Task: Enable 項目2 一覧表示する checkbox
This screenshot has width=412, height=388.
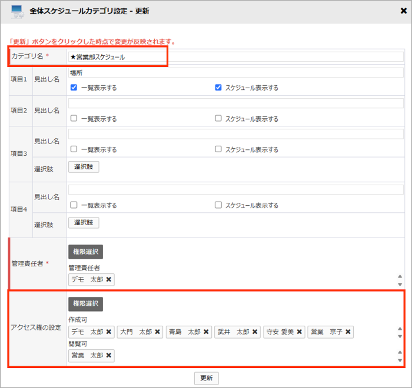Action: point(74,118)
